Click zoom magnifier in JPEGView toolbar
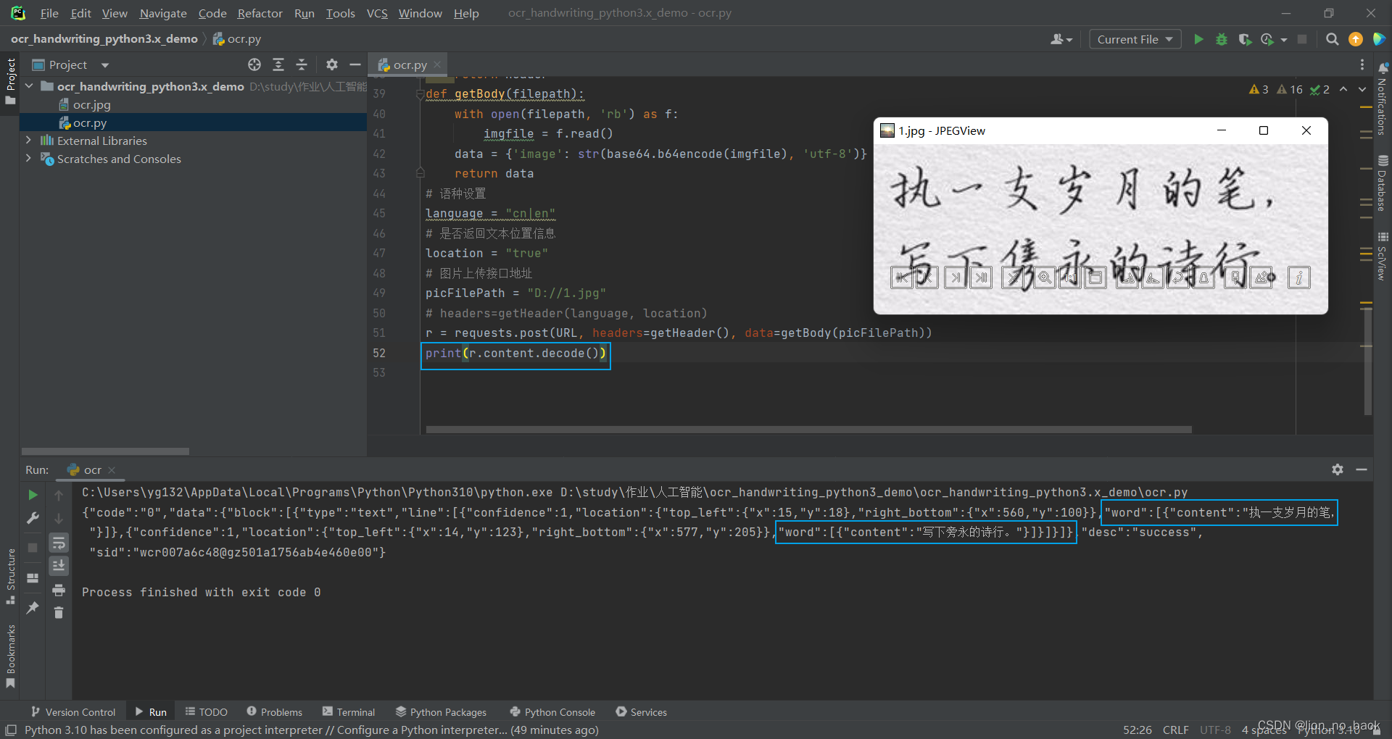The image size is (1392, 739). [x=1045, y=277]
